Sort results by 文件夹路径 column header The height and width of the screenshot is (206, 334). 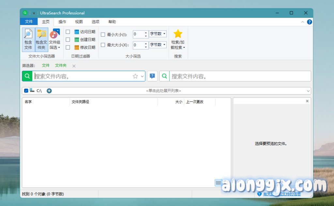tap(113, 102)
